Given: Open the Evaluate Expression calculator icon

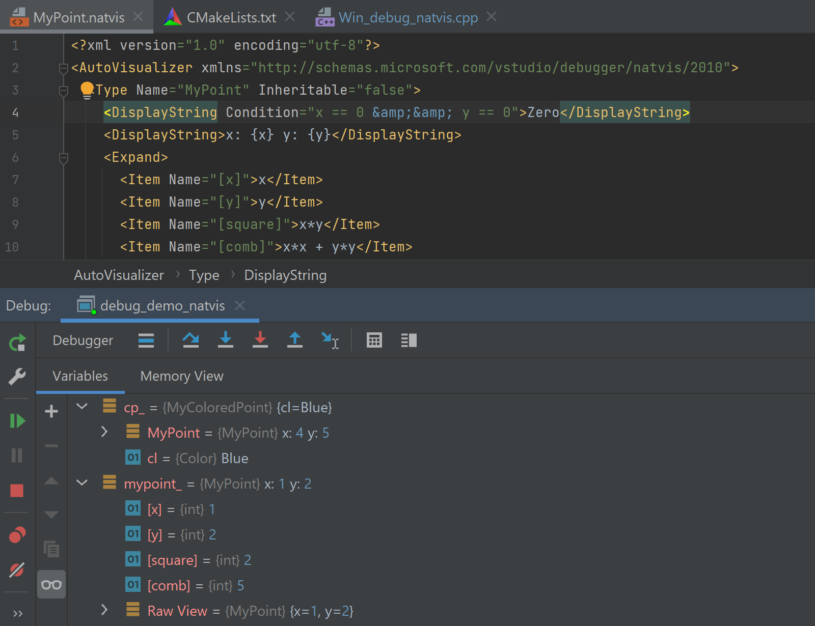Looking at the screenshot, I should pyautogui.click(x=374, y=340).
